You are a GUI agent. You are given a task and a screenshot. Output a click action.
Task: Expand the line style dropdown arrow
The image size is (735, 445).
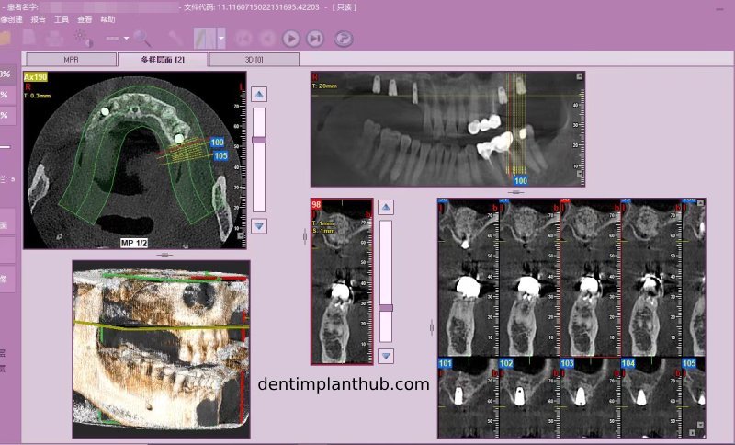[x=126, y=38]
